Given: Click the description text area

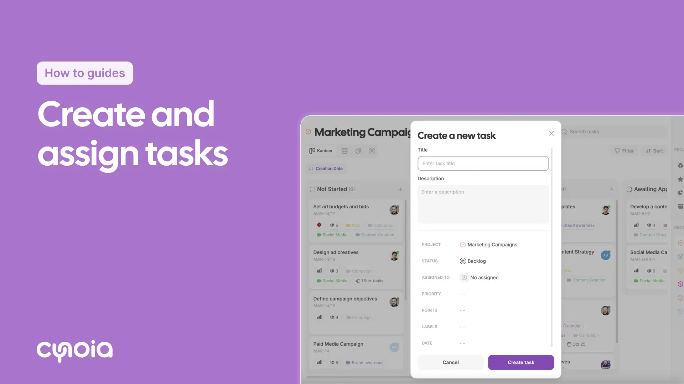Looking at the screenshot, I should click(x=483, y=204).
